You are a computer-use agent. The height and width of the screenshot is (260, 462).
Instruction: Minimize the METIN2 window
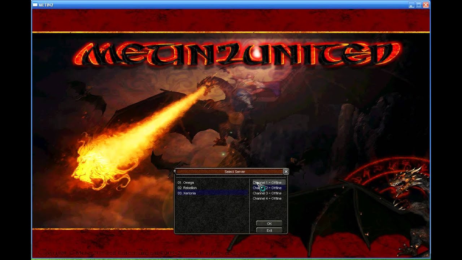pyautogui.click(x=411, y=5)
